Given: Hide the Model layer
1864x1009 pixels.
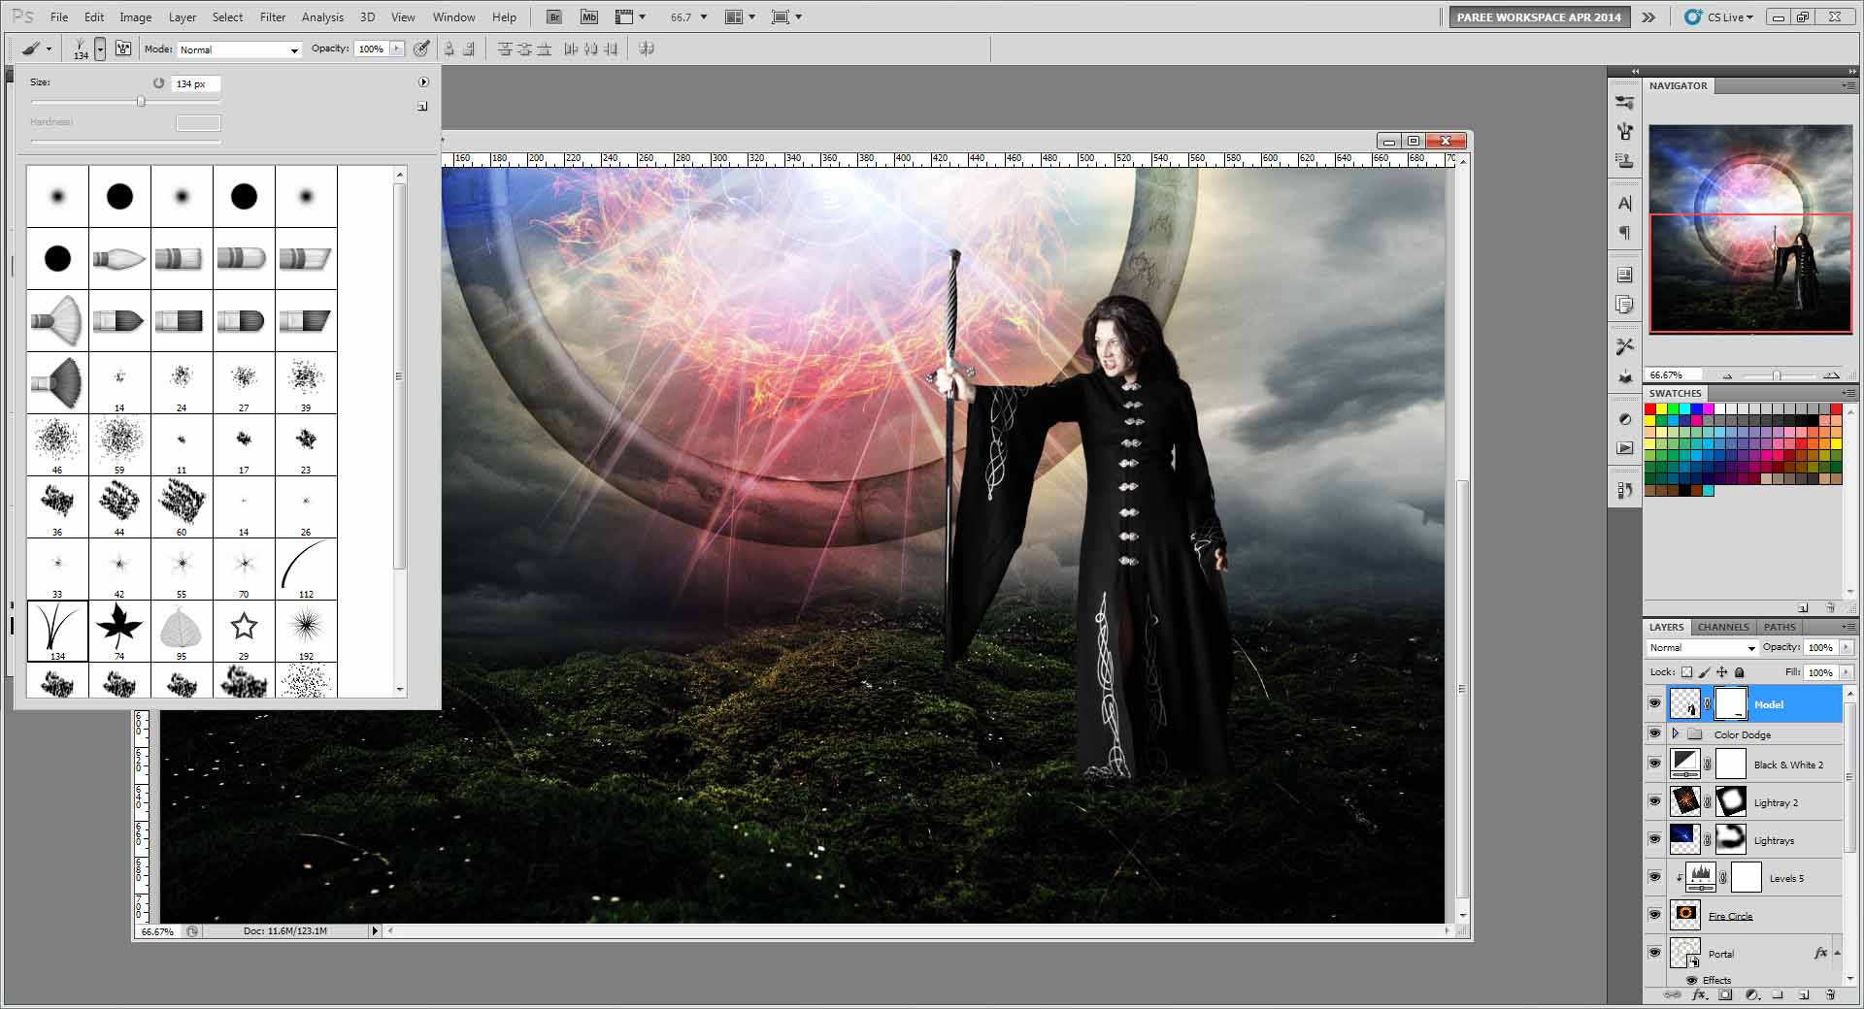Looking at the screenshot, I should pos(1654,704).
